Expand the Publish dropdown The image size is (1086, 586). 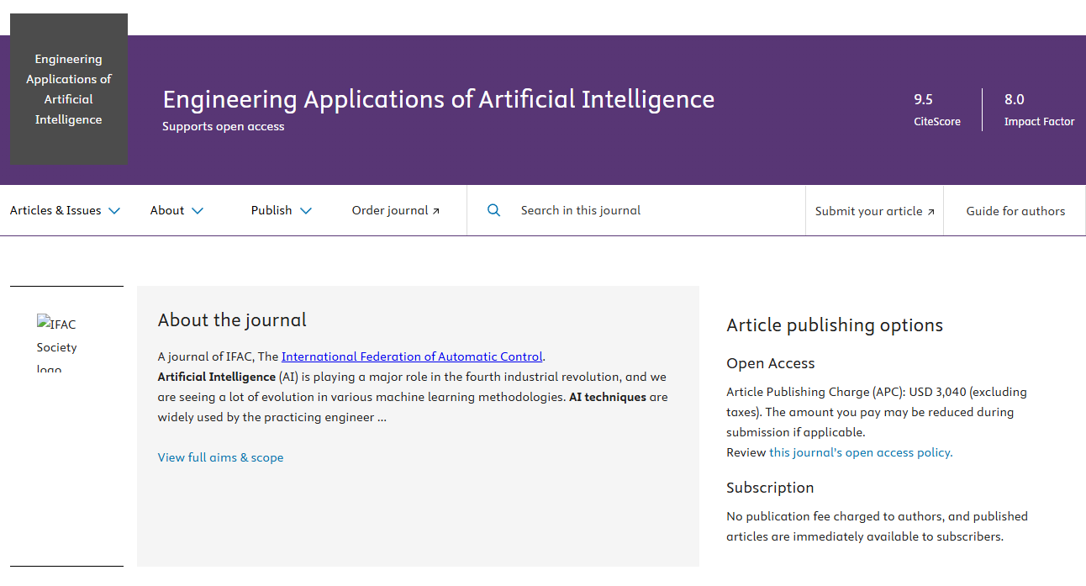coord(281,210)
